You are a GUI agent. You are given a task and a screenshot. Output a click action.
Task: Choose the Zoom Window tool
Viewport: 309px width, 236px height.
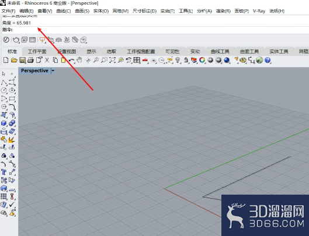point(104,60)
